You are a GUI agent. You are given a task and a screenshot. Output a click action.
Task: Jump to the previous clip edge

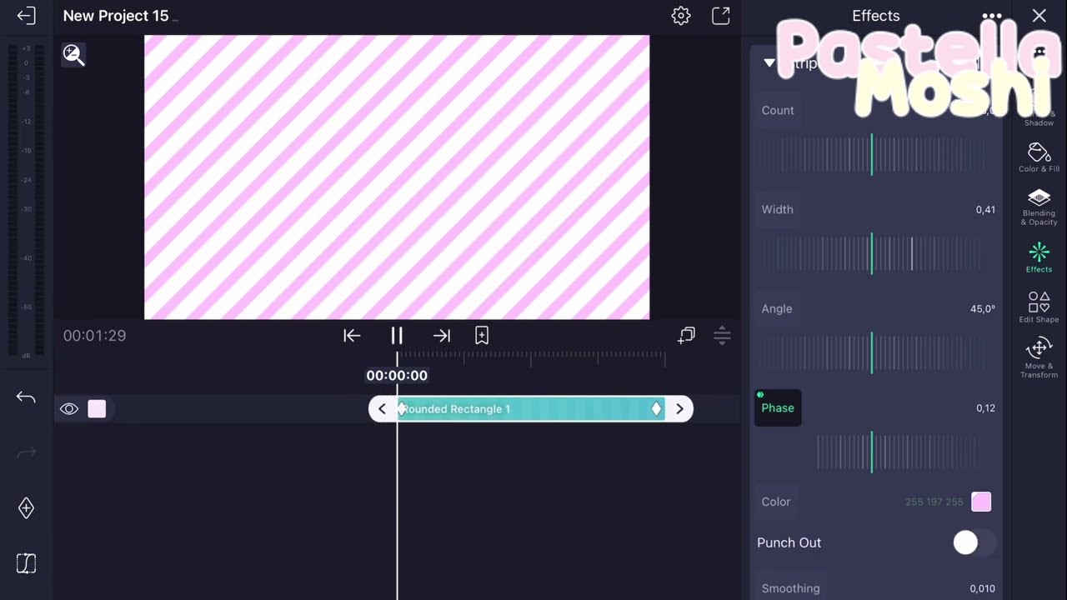pos(352,335)
